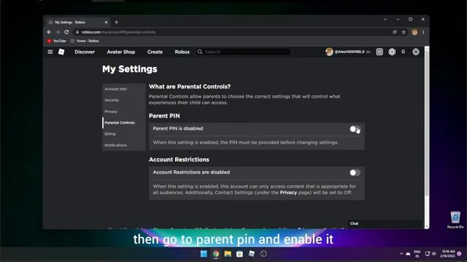The width and height of the screenshot is (467, 262).
Task: Reload the Roblox settings page
Action: [x=66, y=32]
